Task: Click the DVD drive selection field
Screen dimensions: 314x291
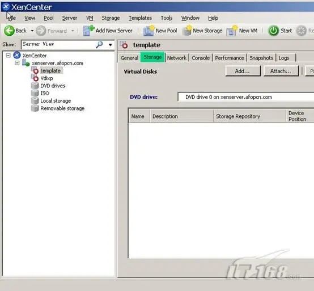Action: click(246, 97)
